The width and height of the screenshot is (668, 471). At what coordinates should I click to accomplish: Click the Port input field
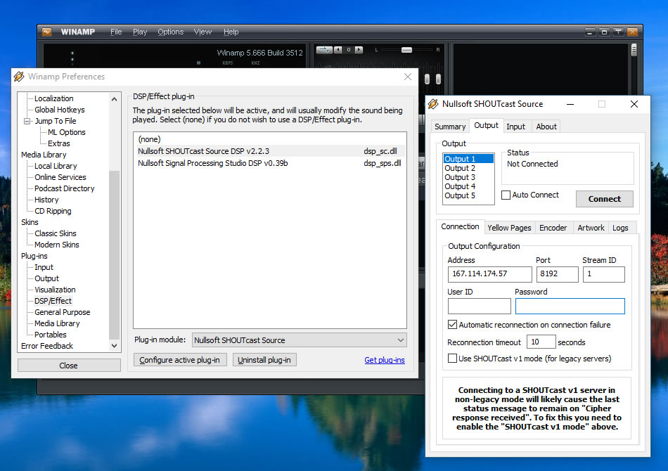557,274
